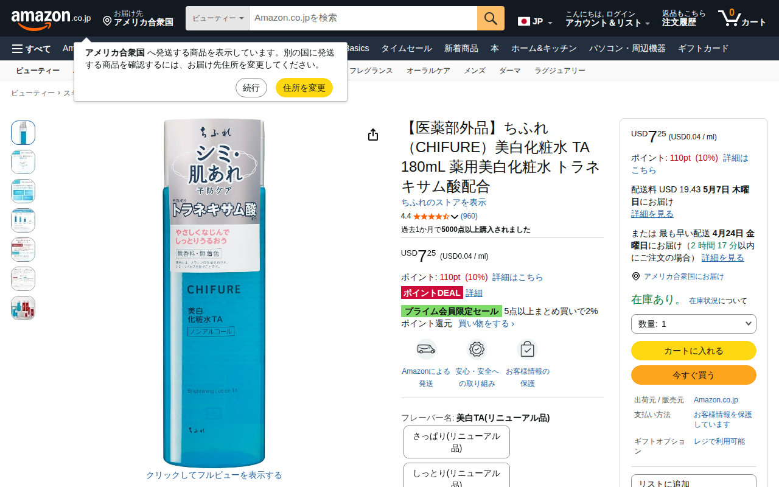779x487 pixels.
Task: Click the 安心・安全への取り組み badge icon
Action: (477, 349)
